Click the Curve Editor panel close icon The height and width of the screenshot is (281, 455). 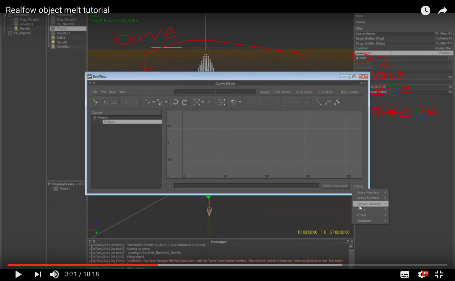365,83
